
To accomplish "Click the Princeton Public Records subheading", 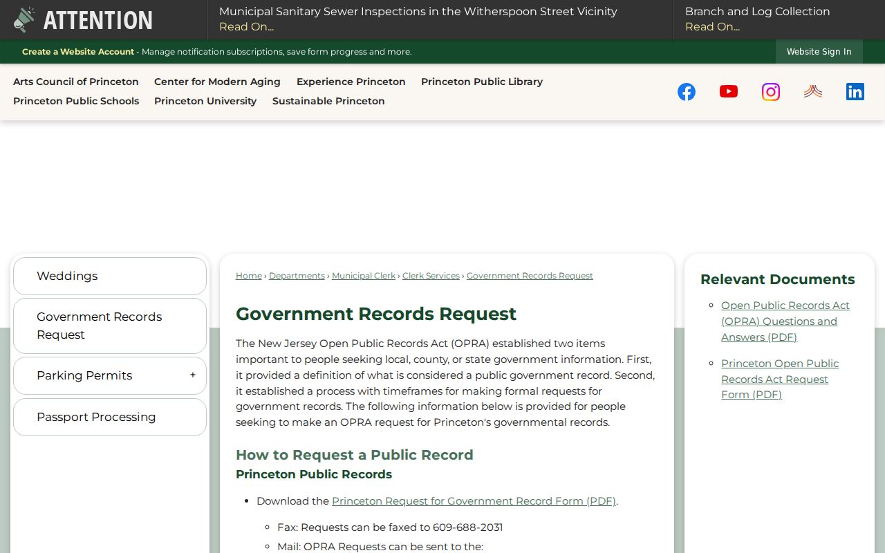I will pyautogui.click(x=314, y=474).
